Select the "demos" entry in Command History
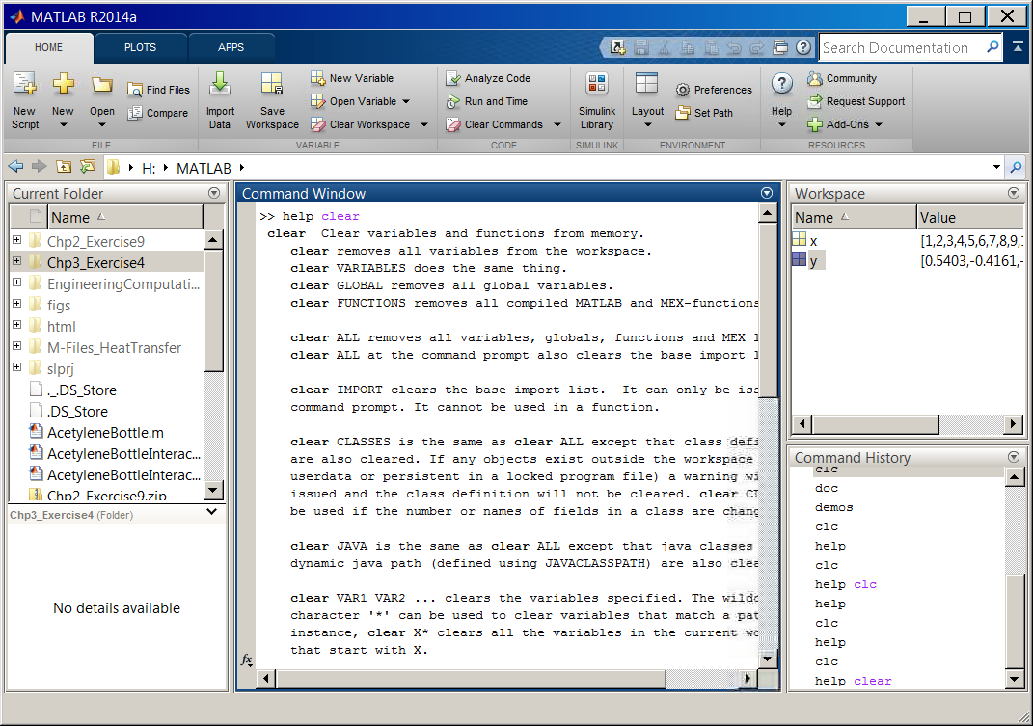 point(833,507)
